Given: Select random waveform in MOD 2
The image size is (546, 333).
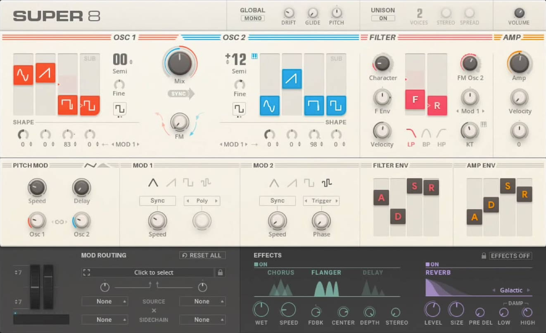Looking at the screenshot, I should pyautogui.click(x=327, y=182).
